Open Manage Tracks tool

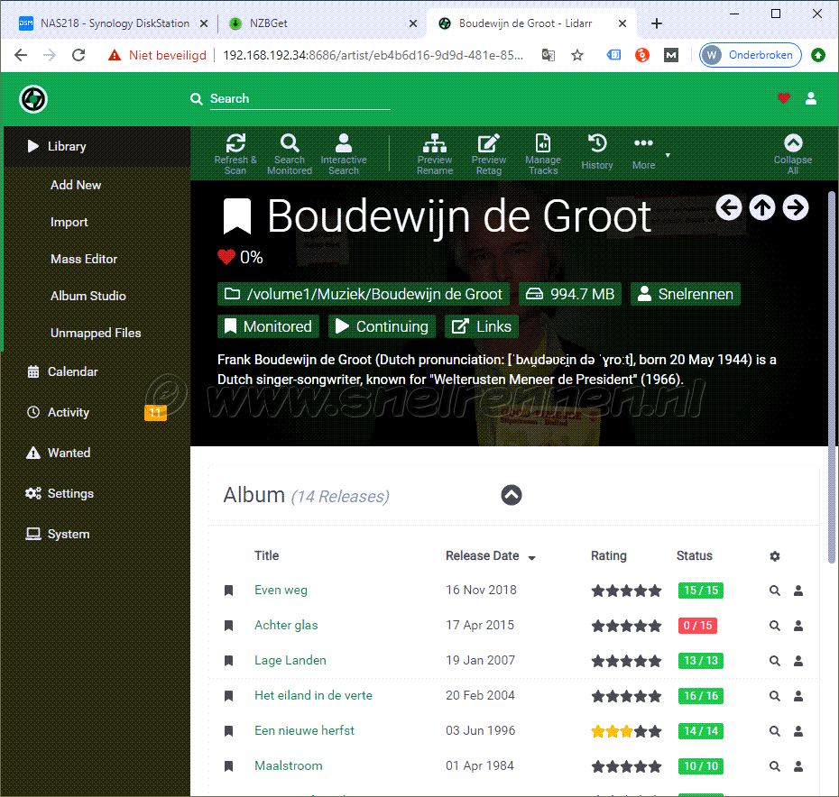coord(543,154)
